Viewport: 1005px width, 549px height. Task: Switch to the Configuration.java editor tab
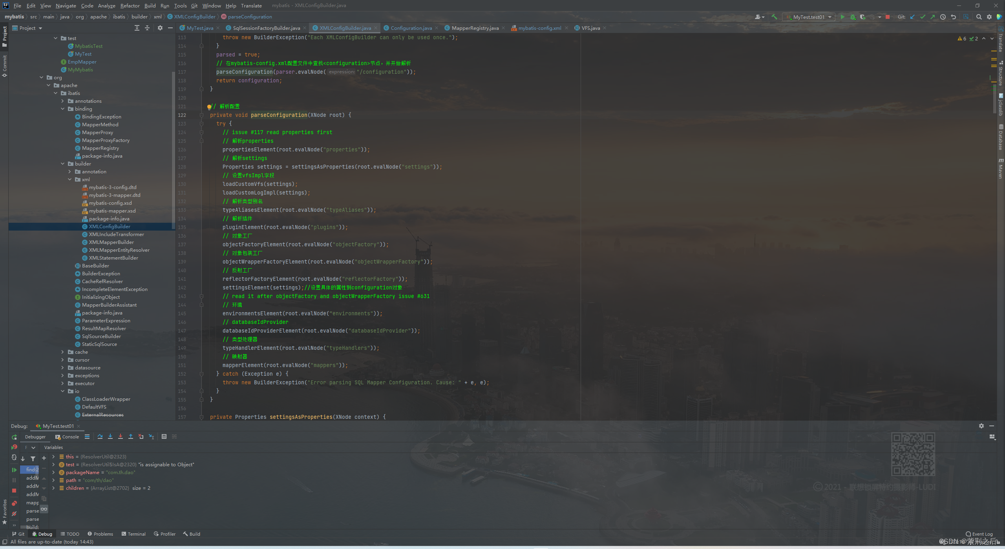[x=411, y=28]
